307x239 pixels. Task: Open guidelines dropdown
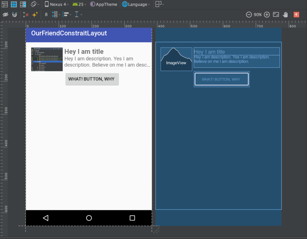78,14
